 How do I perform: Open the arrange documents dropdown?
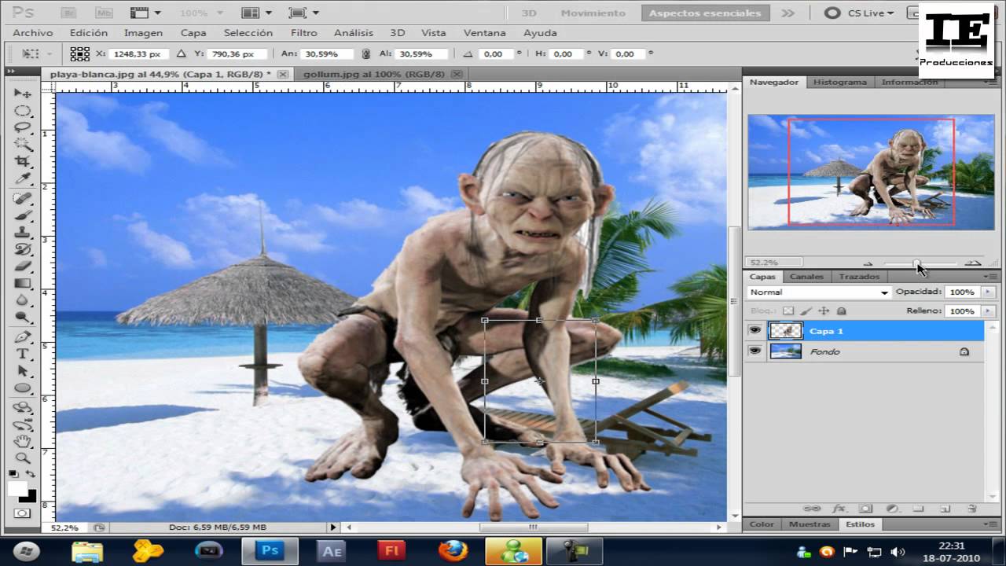pyautogui.click(x=256, y=13)
